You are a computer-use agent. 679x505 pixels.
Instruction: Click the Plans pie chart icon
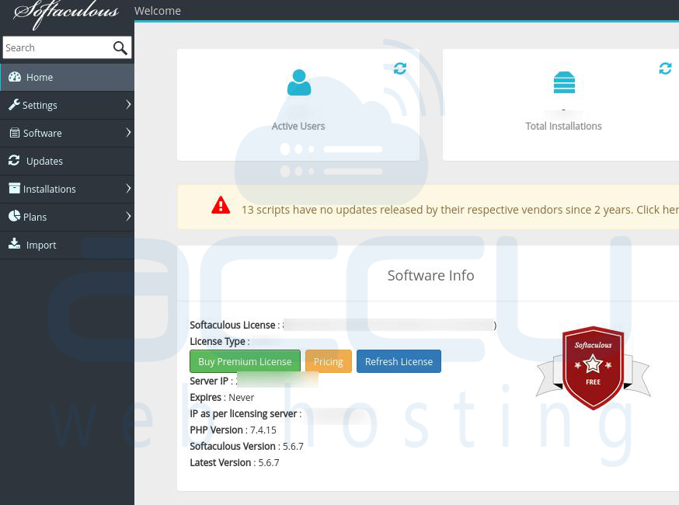(x=14, y=216)
